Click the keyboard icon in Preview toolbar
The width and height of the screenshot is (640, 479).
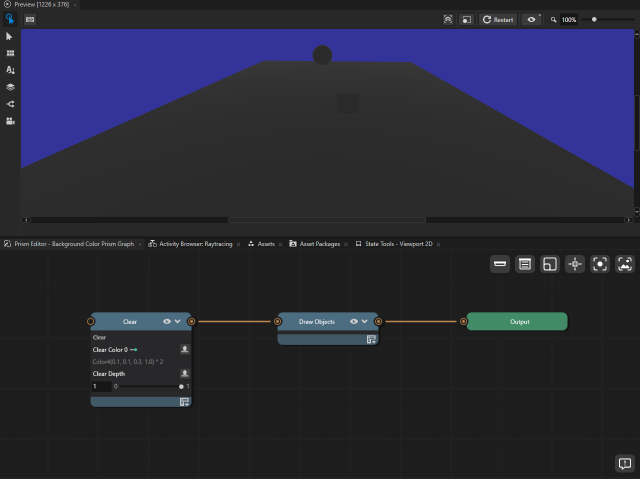pyautogui.click(x=30, y=19)
